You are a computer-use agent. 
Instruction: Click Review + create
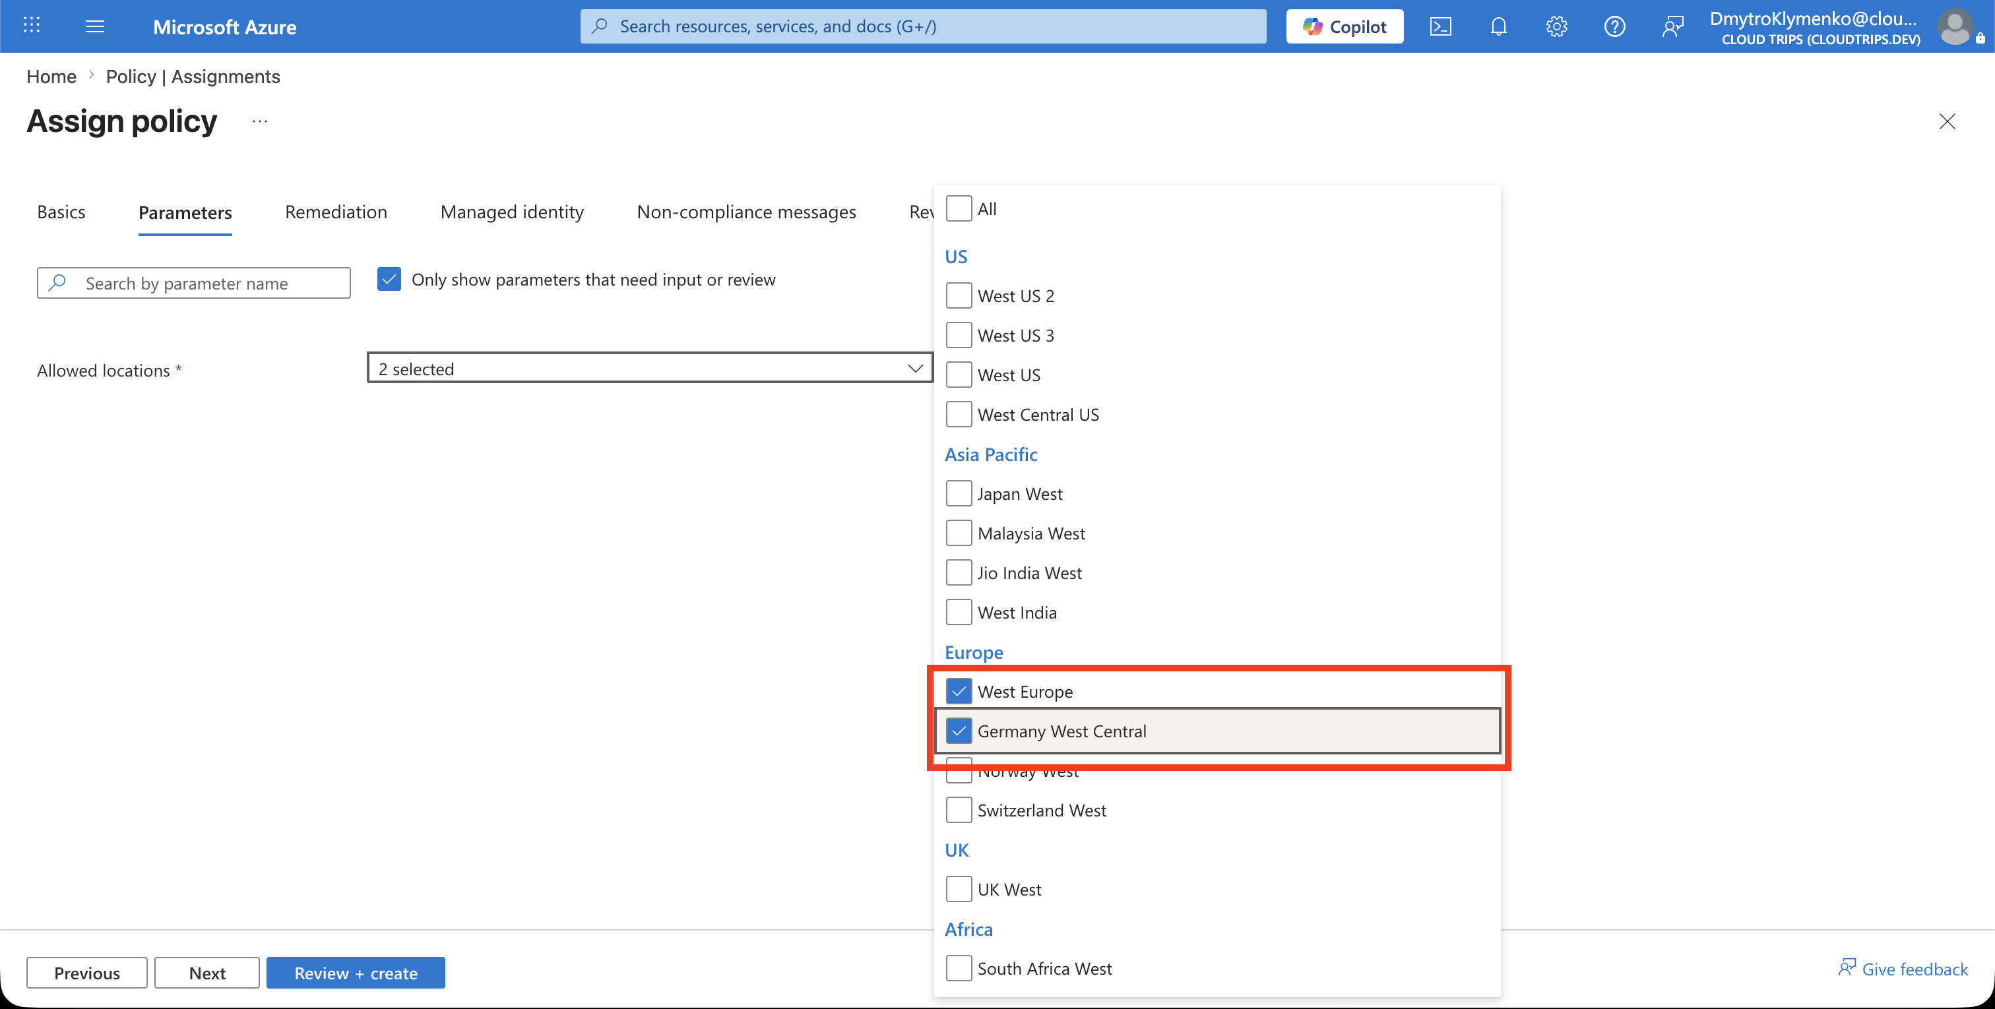[356, 973]
